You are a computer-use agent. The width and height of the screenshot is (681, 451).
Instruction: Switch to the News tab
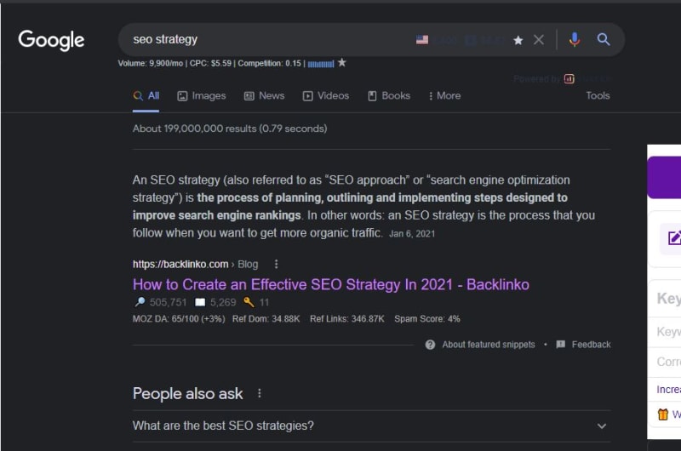[x=264, y=96]
